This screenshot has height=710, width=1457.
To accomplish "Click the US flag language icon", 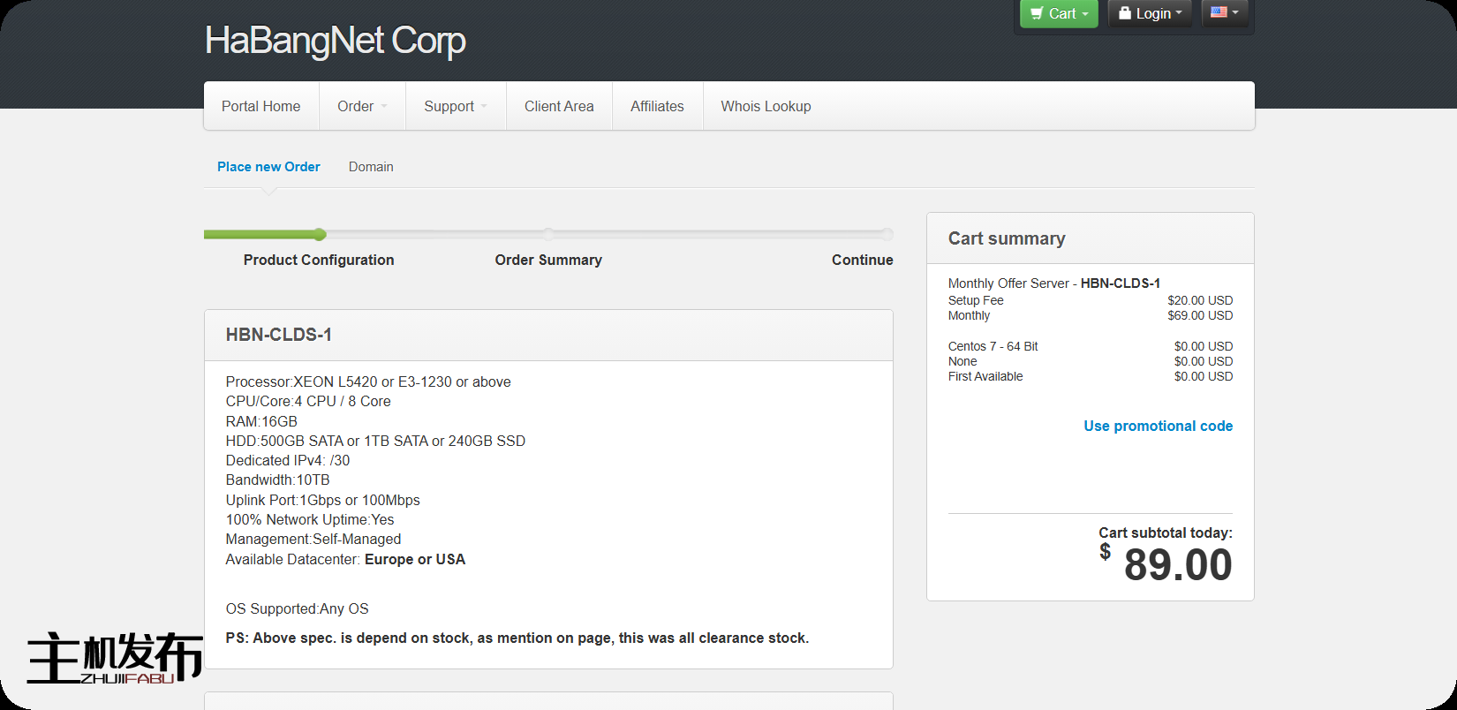I will [1219, 12].
